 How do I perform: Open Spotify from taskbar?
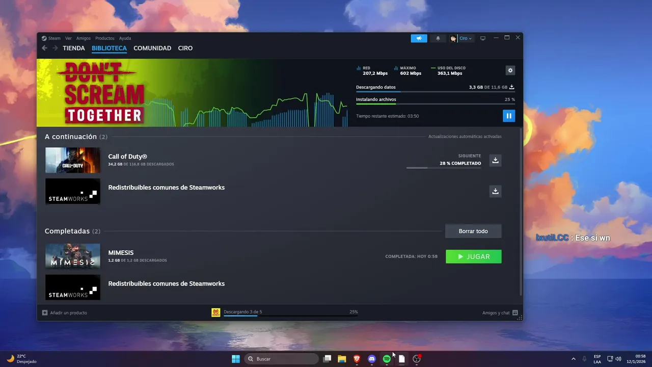click(387, 359)
